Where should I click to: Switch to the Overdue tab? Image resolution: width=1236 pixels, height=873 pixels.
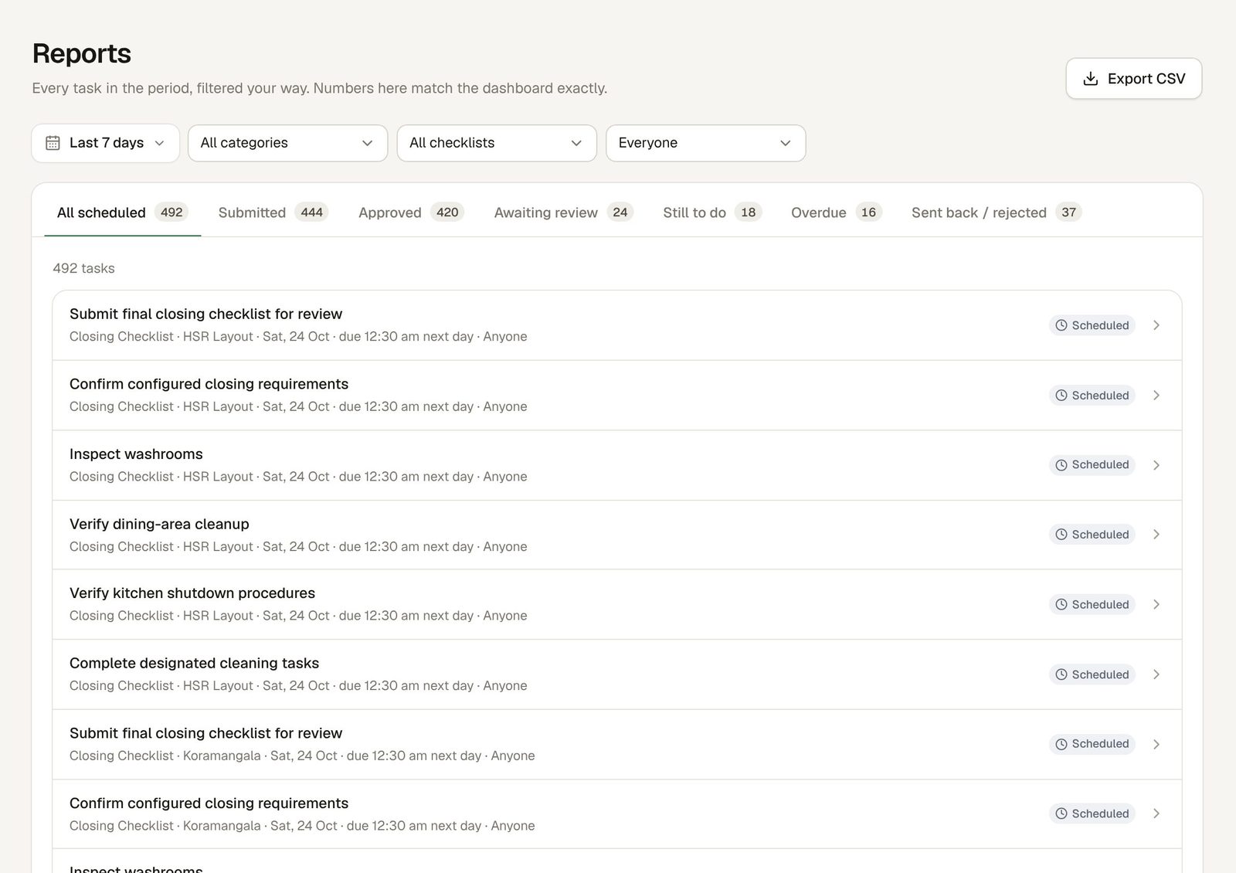pos(837,212)
